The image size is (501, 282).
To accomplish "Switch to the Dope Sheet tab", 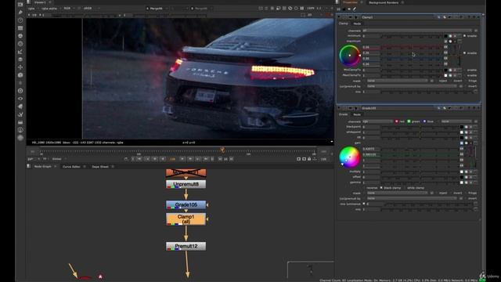I will point(100,167).
